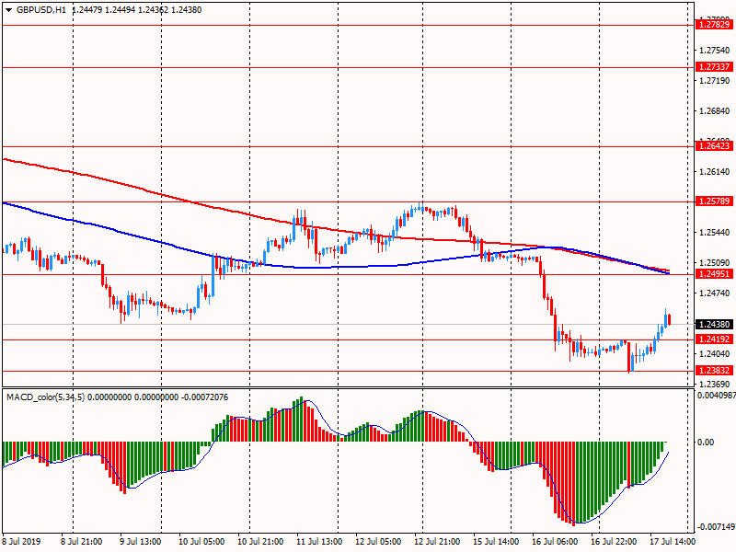Select the 1.26423 price level label
The image size is (736, 552).
click(714, 146)
